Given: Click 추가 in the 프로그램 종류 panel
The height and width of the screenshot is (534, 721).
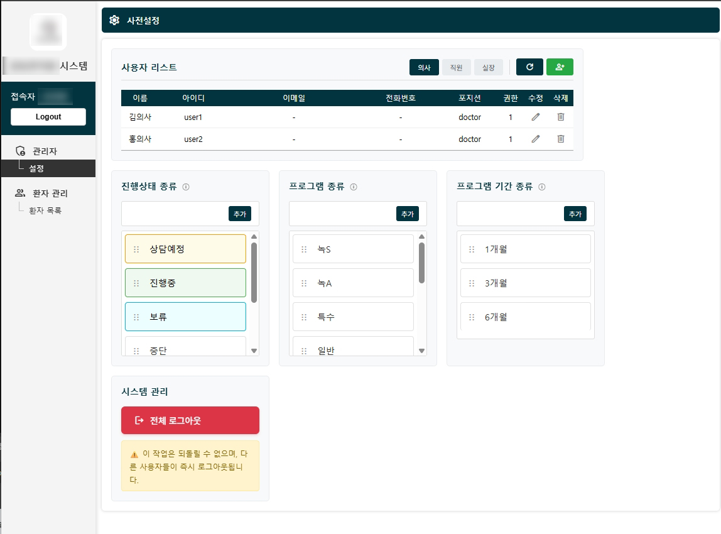Looking at the screenshot, I should coord(408,214).
